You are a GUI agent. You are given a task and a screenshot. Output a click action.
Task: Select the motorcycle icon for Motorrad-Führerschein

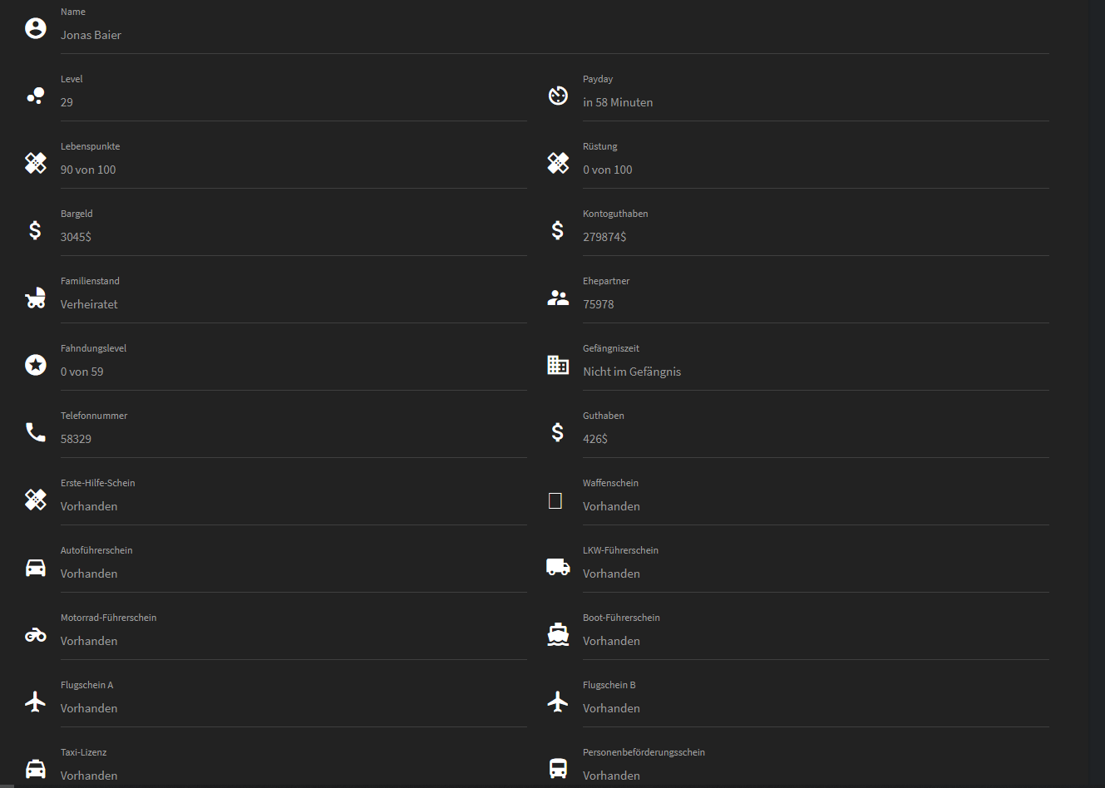[x=35, y=634]
